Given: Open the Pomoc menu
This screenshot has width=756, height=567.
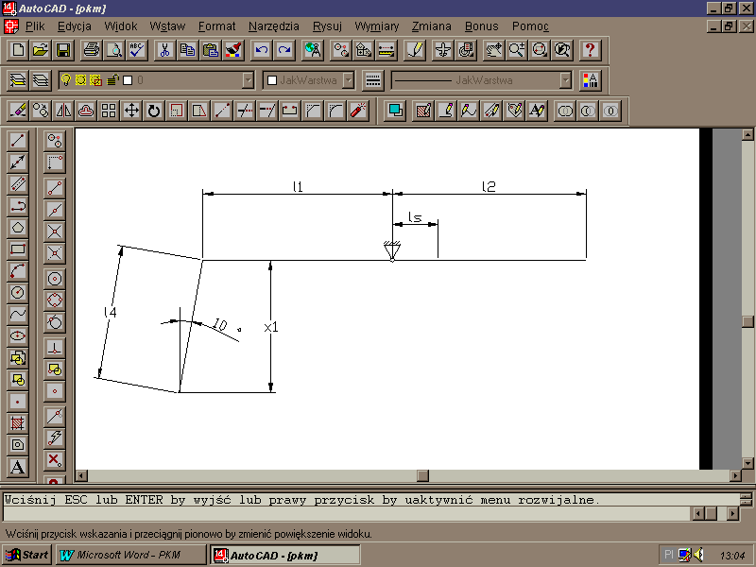Looking at the screenshot, I should (530, 26).
